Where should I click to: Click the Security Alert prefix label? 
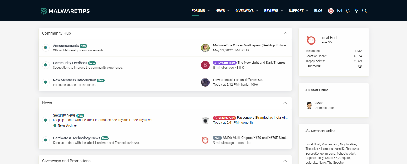pyautogui.click(x=225, y=118)
